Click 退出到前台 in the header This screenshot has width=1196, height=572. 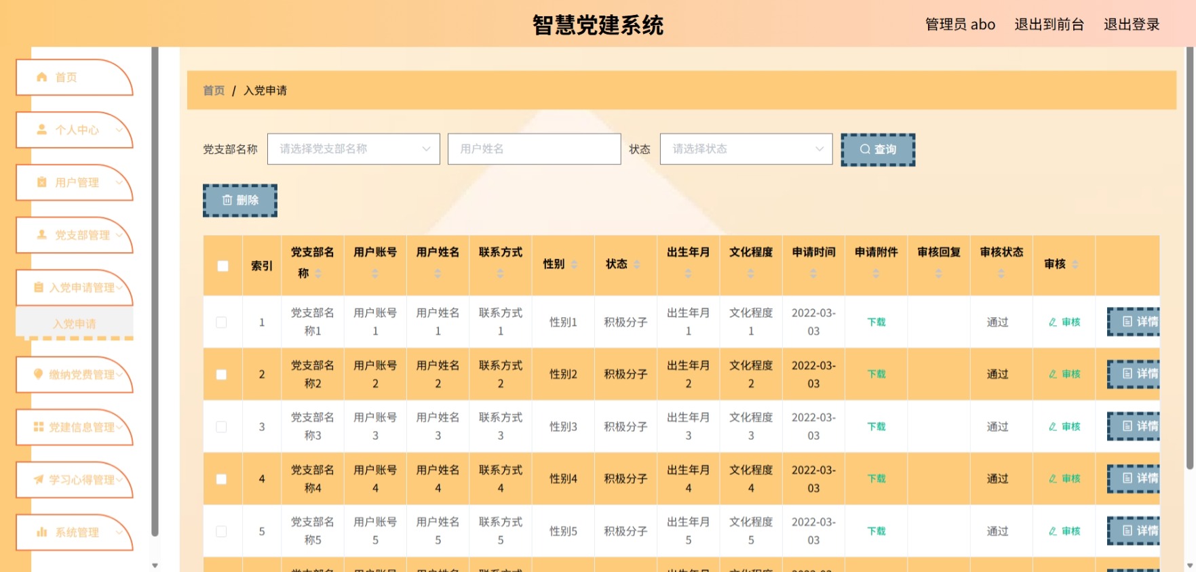click(x=1049, y=24)
